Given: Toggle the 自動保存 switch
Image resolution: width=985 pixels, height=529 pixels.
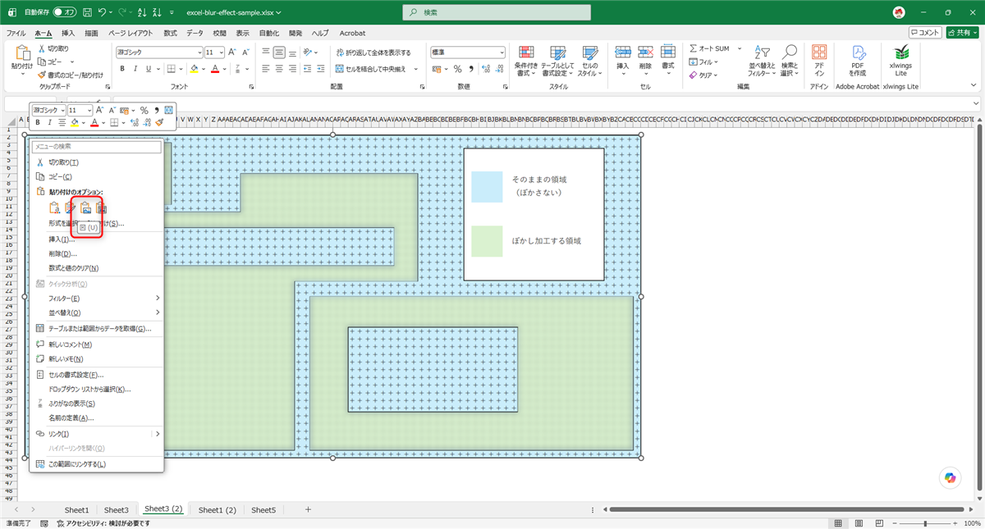Looking at the screenshot, I should click(x=64, y=12).
